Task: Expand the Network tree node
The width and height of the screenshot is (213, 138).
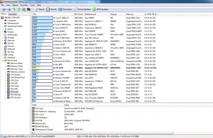Action: [x=2, y=40]
